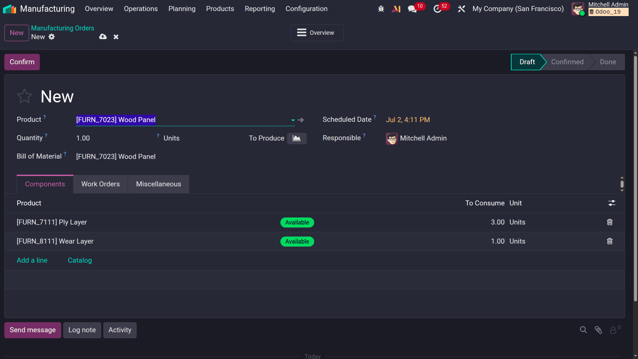Open the Reporting menu

pos(260,9)
